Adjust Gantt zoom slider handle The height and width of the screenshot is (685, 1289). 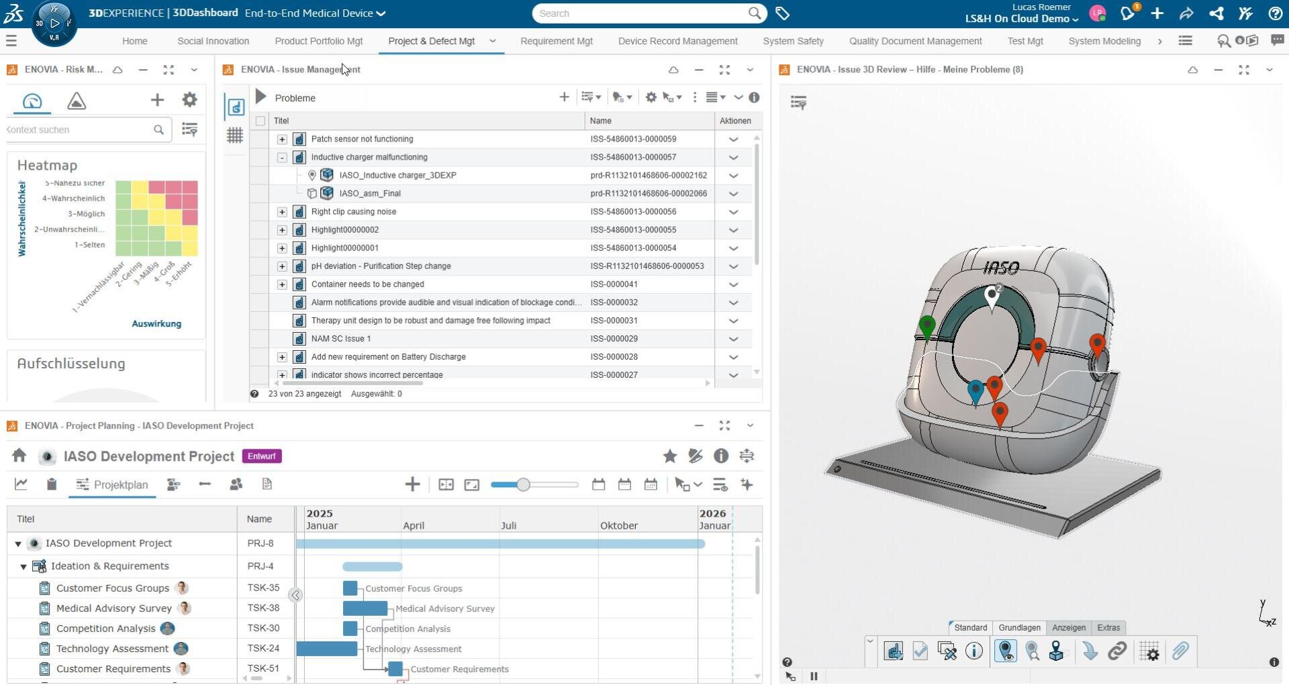coord(523,484)
